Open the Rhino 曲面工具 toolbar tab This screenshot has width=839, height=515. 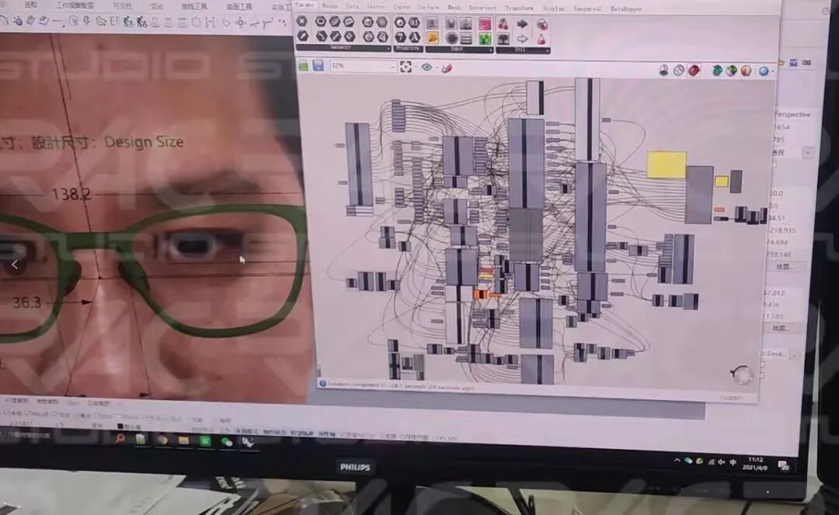239,7
